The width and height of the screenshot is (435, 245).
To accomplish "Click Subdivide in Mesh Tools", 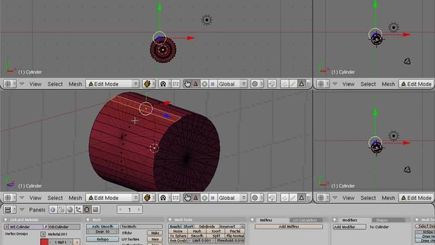I will coord(207,227).
